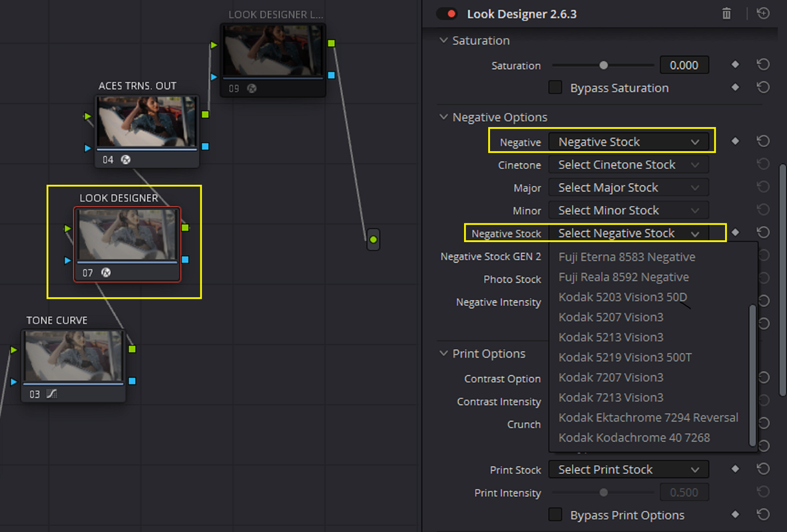Image resolution: width=787 pixels, height=532 pixels.
Task: Click FX badge icon on node 04
Action: pyautogui.click(x=125, y=160)
